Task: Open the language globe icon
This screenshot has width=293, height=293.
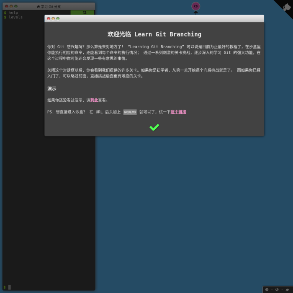Action: (277, 289)
